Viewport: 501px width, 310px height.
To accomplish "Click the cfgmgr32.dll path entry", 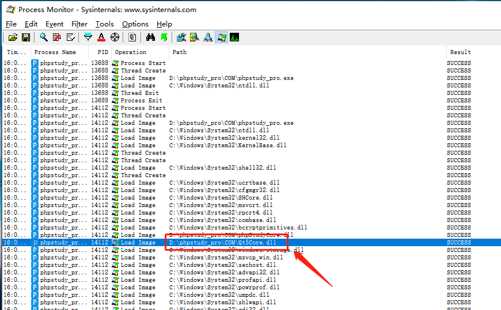I will pyautogui.click(x=225, y=190).
